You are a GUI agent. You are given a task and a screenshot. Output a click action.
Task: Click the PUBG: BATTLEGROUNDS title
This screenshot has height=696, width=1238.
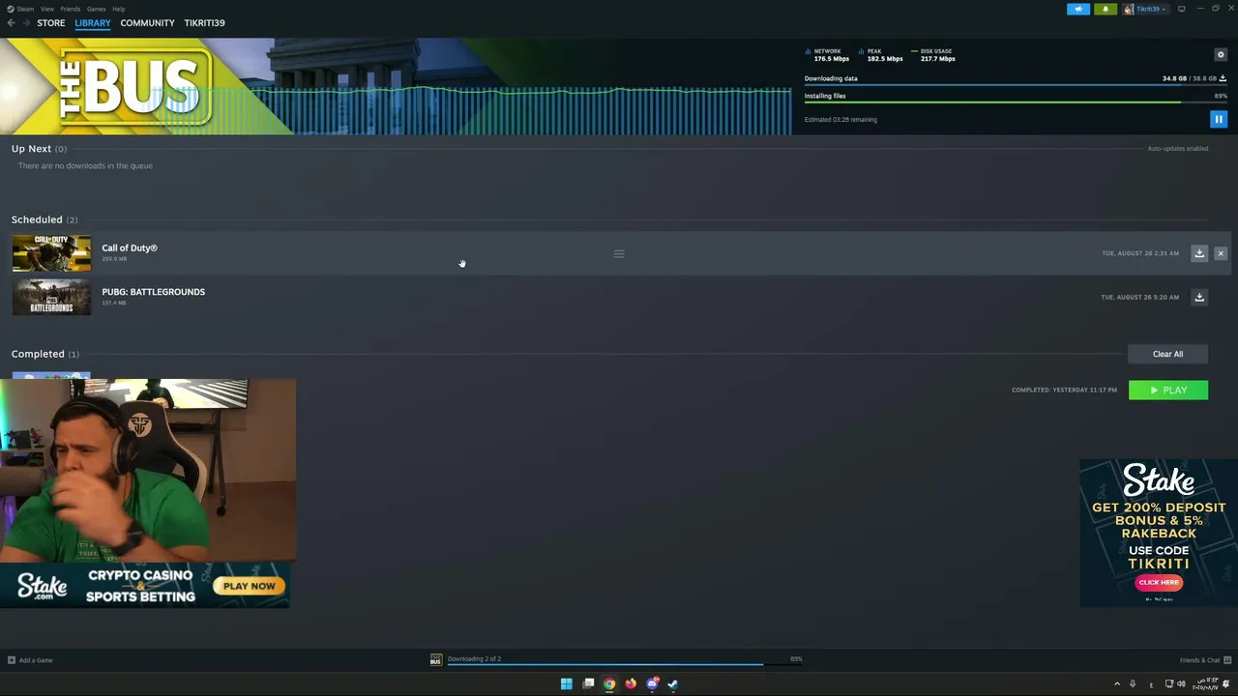pyautogui.click(x=153, y=291)
